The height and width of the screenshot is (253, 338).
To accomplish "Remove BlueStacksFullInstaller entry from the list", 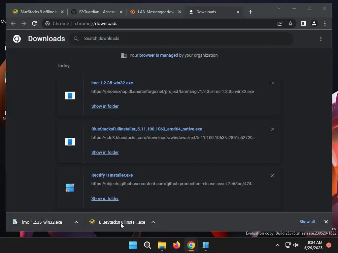I will [x=273, y=129].
